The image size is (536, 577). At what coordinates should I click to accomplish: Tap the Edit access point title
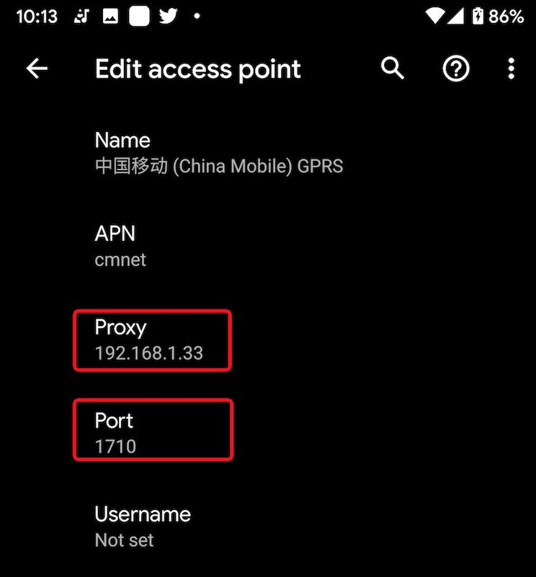click(x=198, y=69)
